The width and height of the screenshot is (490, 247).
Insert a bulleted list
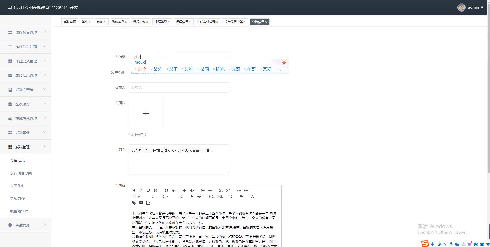[x=210, y=190]
